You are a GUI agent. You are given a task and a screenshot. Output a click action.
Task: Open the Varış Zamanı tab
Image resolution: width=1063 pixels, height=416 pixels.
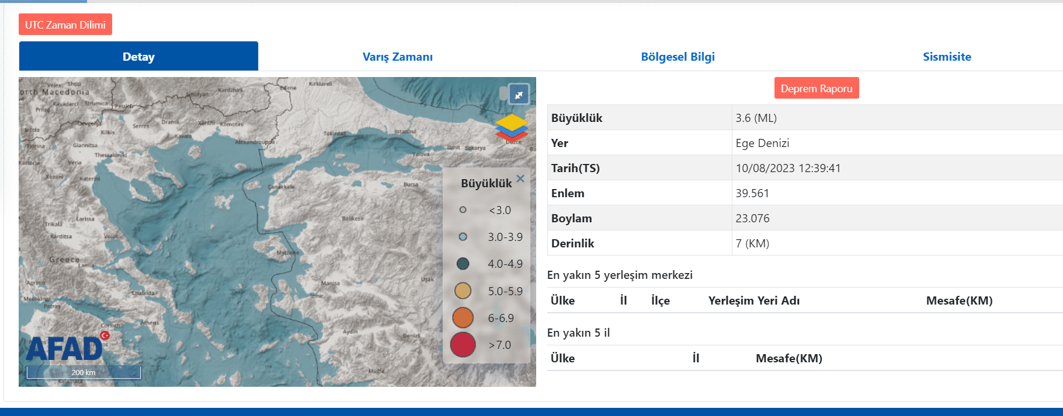[398, 57]
